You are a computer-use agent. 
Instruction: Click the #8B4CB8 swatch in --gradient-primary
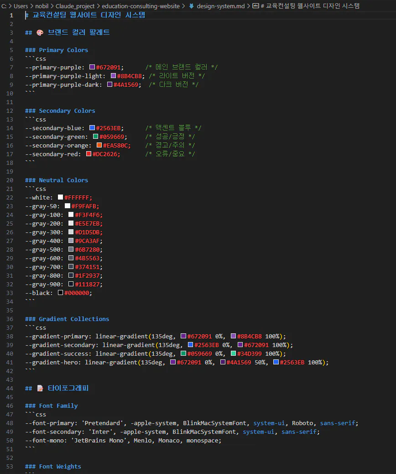pos(233,336)
